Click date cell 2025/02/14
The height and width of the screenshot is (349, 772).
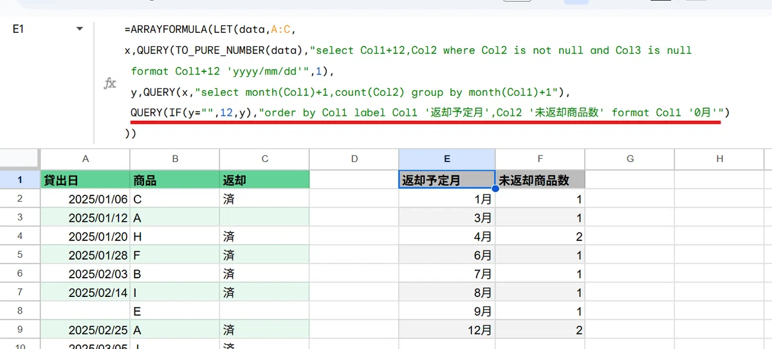(x=85, y=292)
